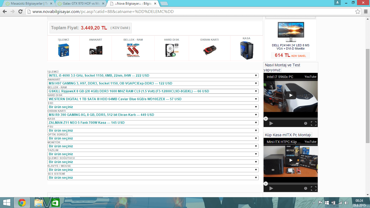The image size is (370, 208).
Task: Open the network signal tray icon
Action: (x=340, y=203)
